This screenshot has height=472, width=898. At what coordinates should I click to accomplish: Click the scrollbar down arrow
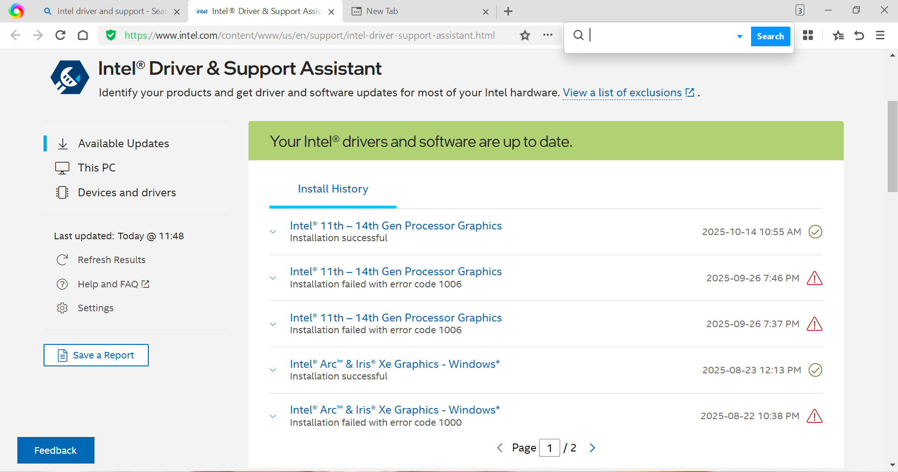pos(892,465)
